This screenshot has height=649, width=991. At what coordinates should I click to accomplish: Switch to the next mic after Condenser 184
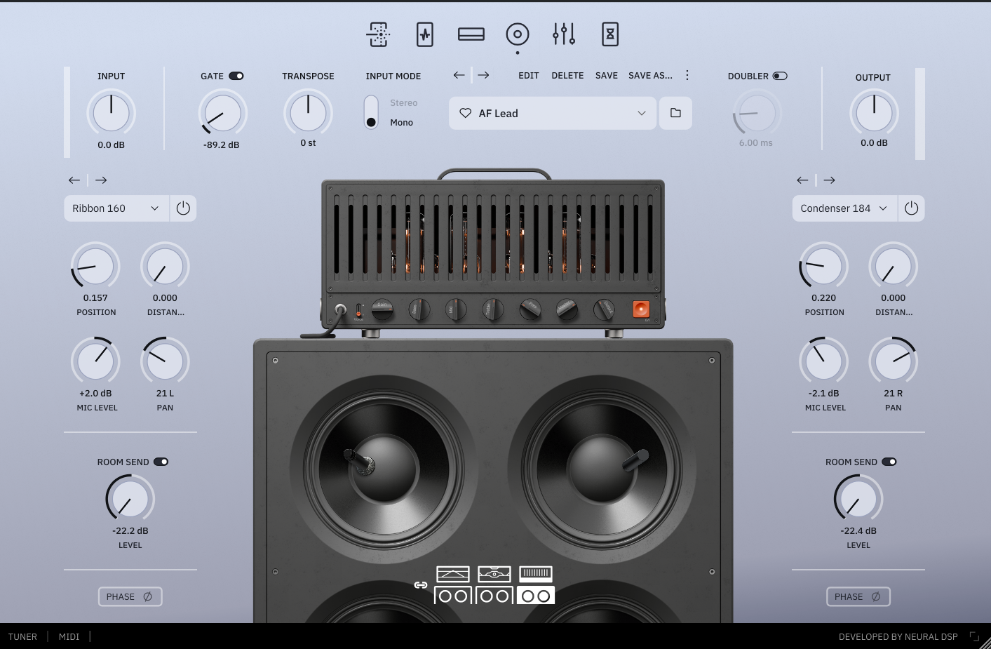click(x=829, y=180)
